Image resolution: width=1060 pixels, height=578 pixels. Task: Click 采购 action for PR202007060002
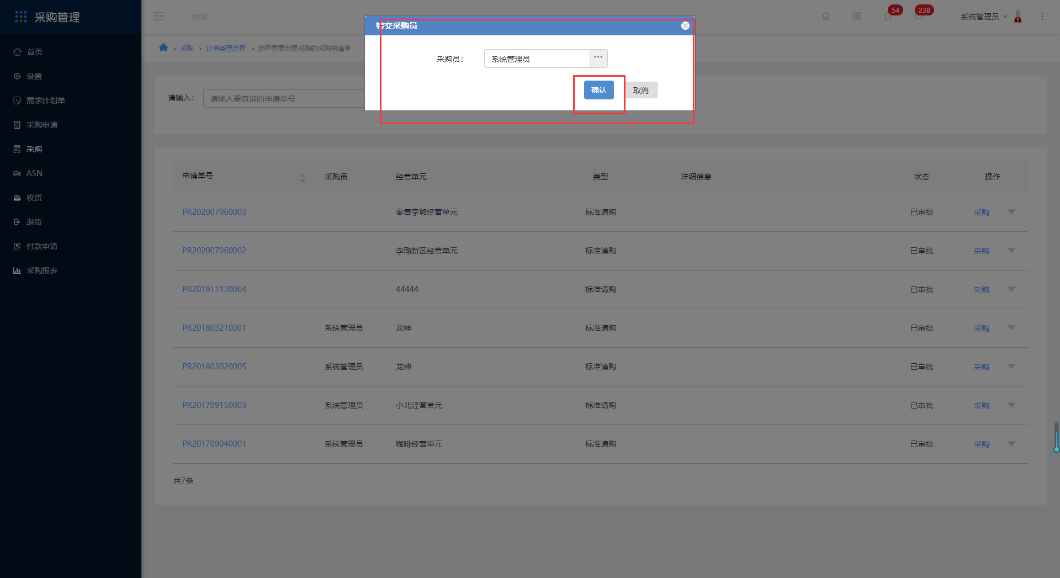coord(981,251)
